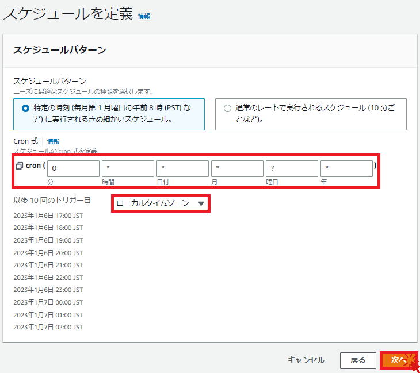Click the 時間 (hours) cron input field
This screenshot has width=420, height=373.
click(128, 168)
